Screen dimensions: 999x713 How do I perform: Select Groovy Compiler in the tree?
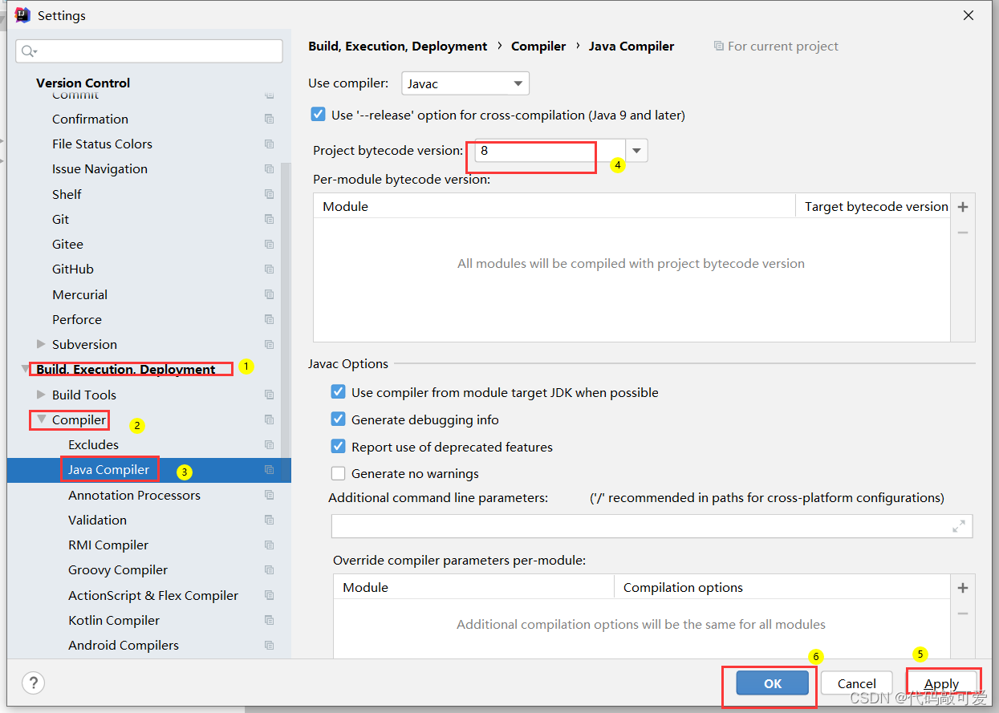click(118, 570)
